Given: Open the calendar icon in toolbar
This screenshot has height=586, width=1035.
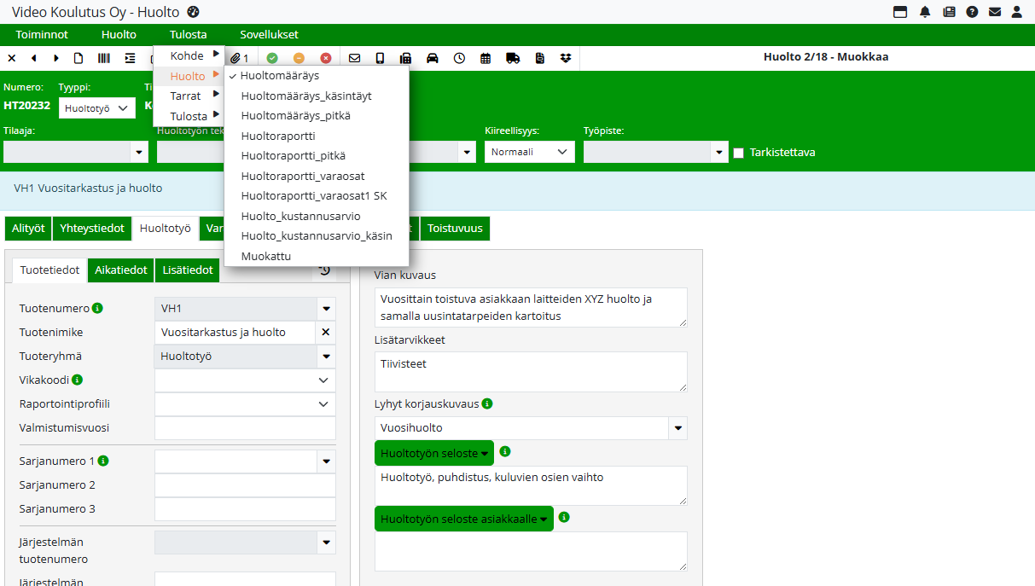Looking at the screenshot, I should click(486, 58).
